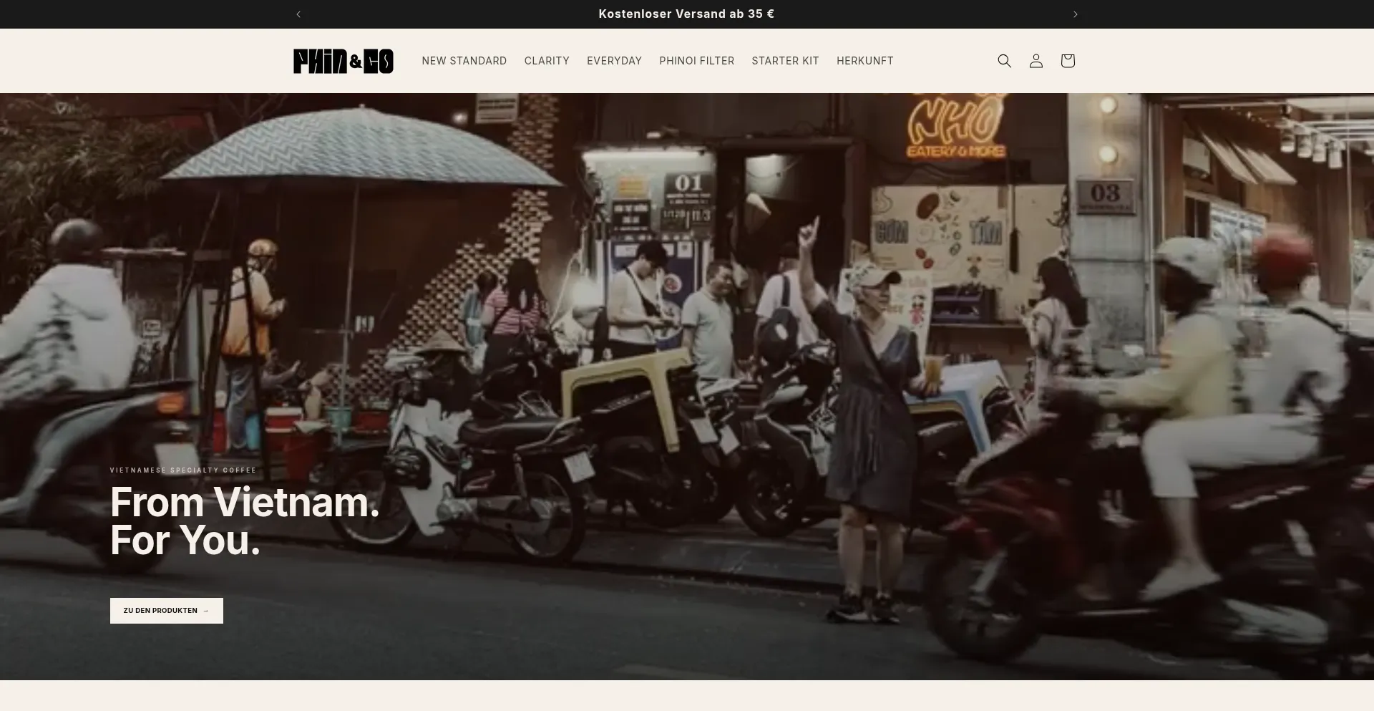Click the 'From Vietnam. For You.' headline
This screenshot has height=711, width=1374.
click(245, 521)
